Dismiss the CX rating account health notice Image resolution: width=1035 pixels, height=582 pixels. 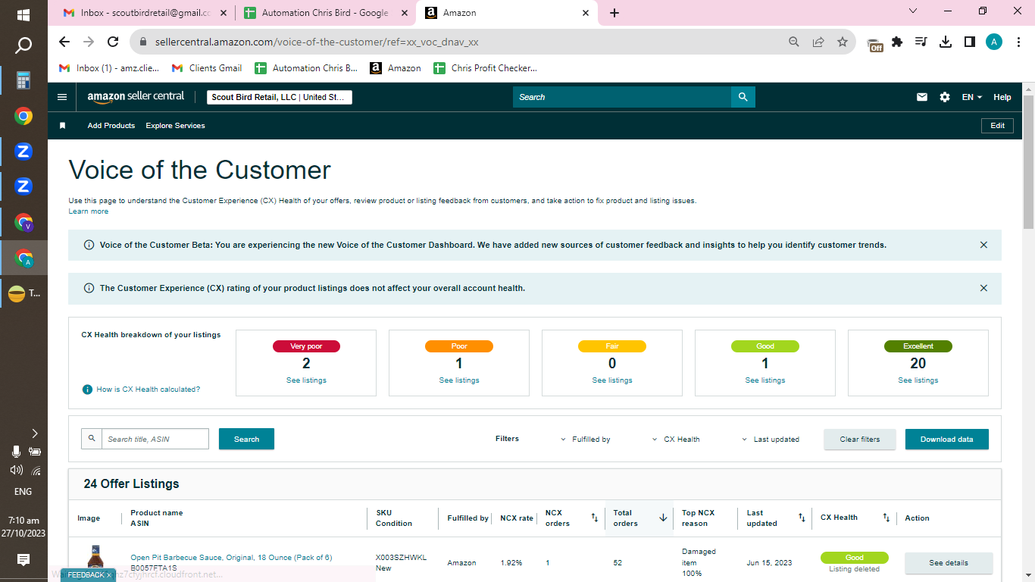(983, 288)
